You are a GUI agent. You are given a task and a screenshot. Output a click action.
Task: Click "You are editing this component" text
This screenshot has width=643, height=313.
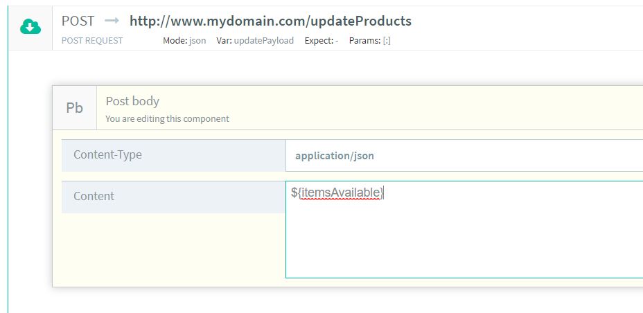tap(167, 118)
